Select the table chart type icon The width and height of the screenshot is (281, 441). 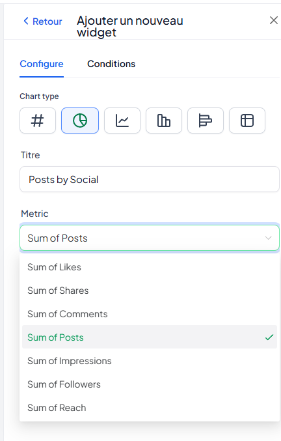247,121
